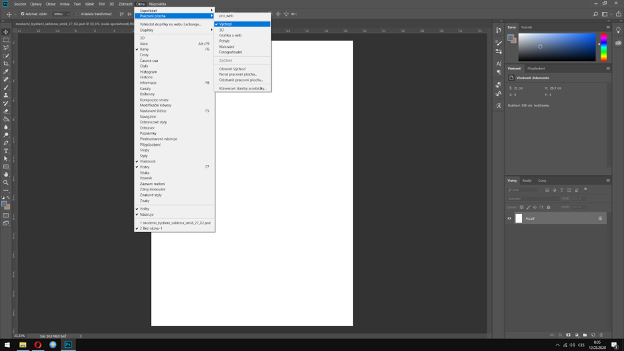624x351 pixels.
Task: Open Barvy panel options menu
Action: click(x=607, y=27)
